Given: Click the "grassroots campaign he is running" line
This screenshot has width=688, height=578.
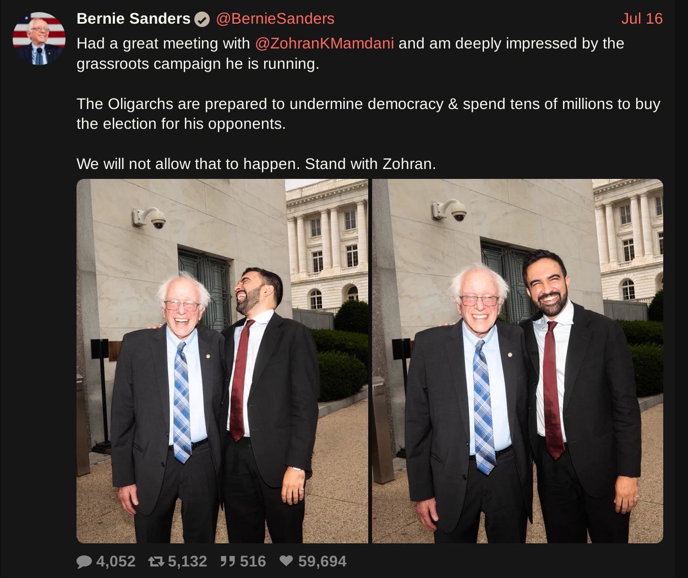Looking at the screenshot, I should click(198, 64).
